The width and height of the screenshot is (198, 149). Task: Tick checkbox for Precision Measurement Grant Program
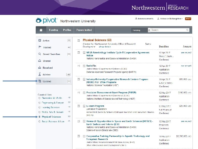pos(79,92)
